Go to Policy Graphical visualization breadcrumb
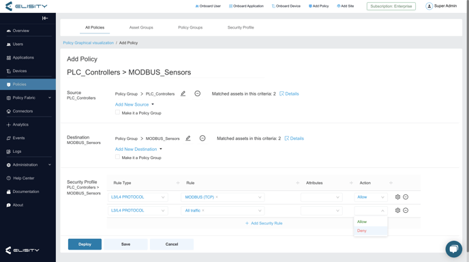469x262 pixels. [88, 43]
